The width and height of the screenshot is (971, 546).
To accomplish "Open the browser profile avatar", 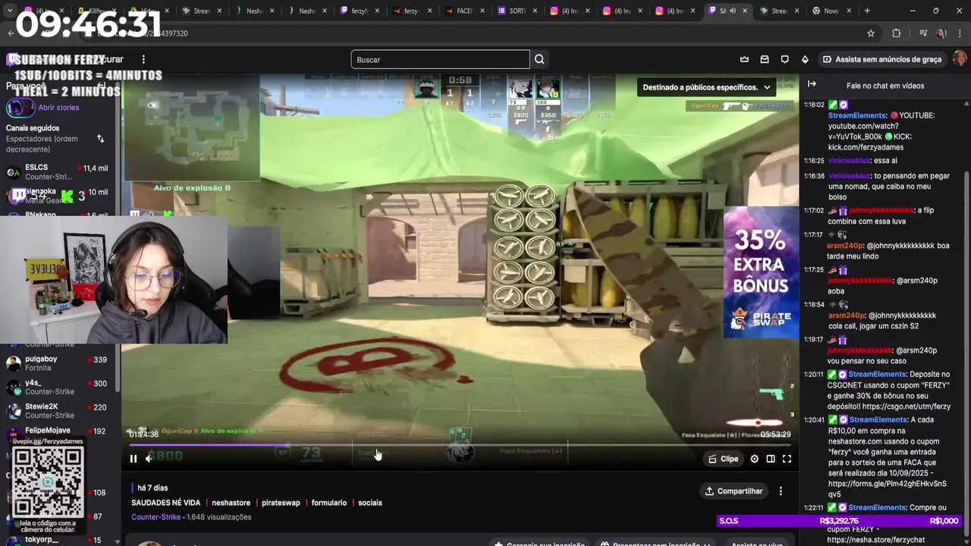I will coord(941,33).
